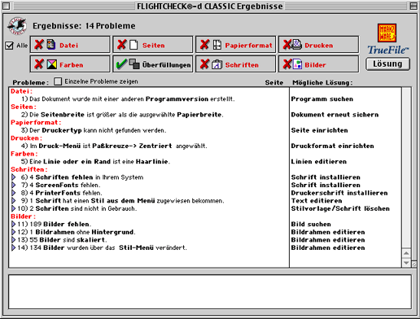The image size is (420, 319).
Task: Click the scrollbar down arrow
Action: click(406, 263)
